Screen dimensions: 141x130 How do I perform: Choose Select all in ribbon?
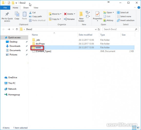123,13
